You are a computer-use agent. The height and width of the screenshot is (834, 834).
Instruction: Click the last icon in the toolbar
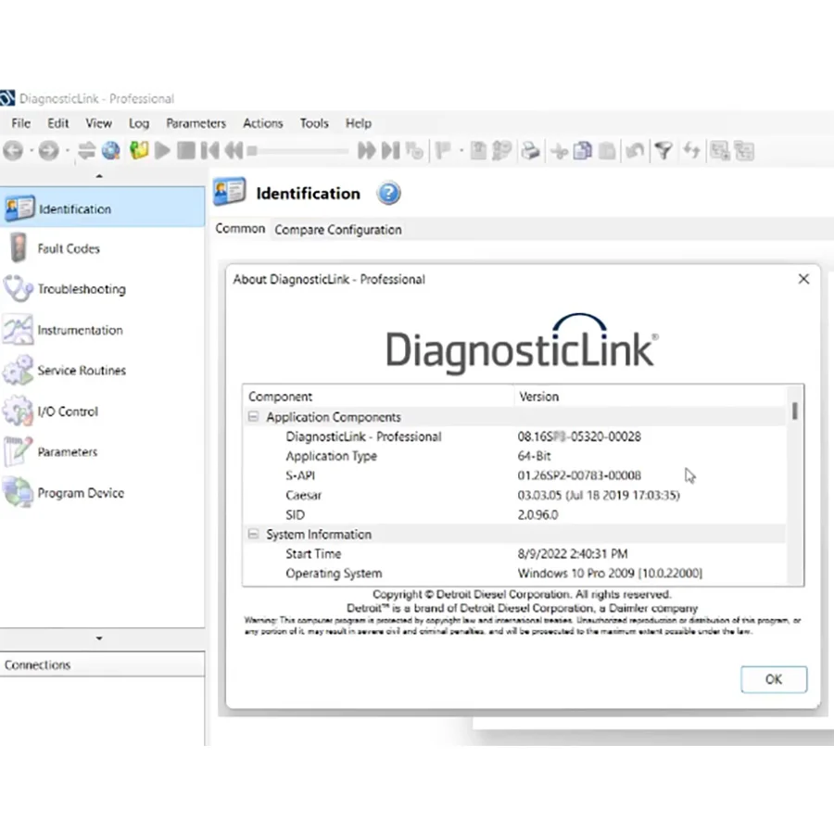point(744,151)
